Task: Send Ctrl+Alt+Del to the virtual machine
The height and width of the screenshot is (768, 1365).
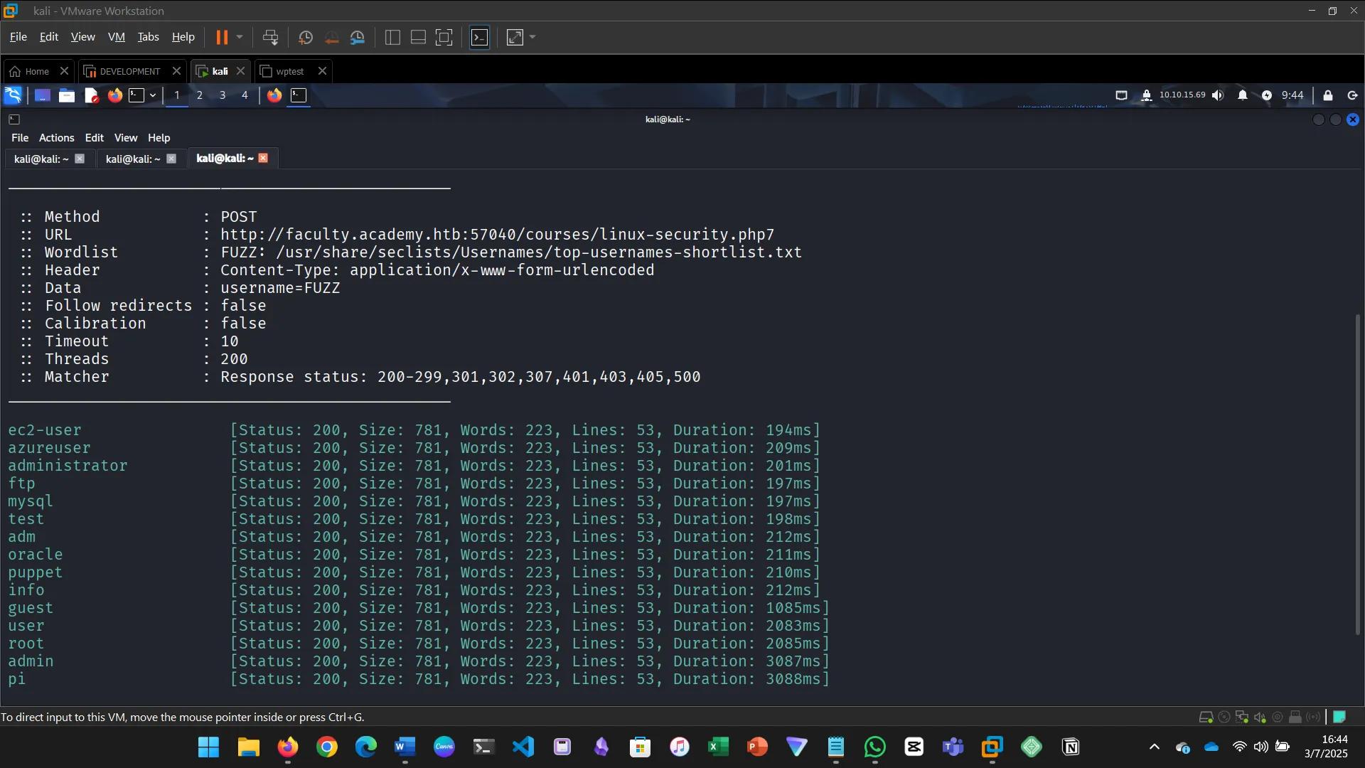Action: point(271,38)
